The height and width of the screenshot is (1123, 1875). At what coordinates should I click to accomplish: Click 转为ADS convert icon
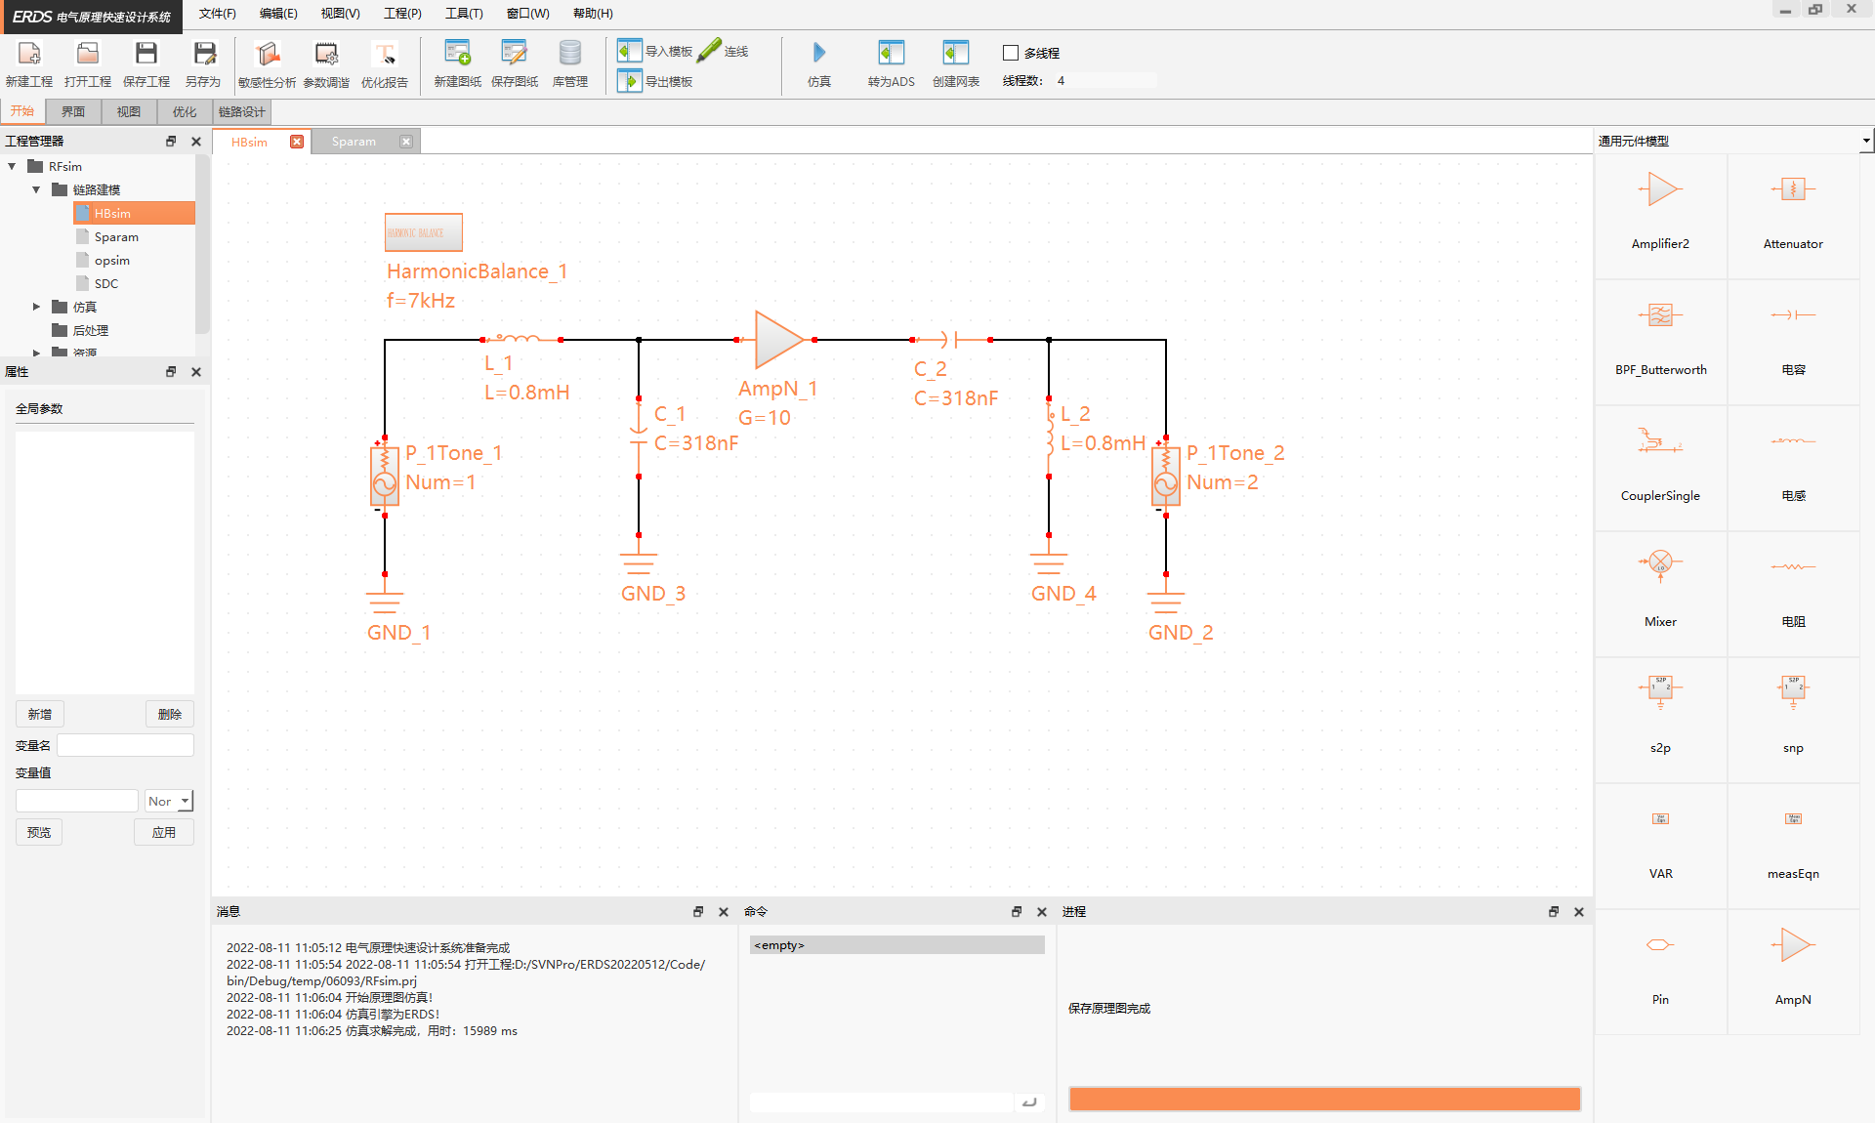892,53
